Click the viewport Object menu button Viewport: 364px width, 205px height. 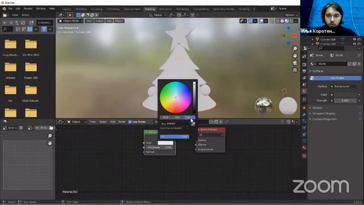(119, 21)
